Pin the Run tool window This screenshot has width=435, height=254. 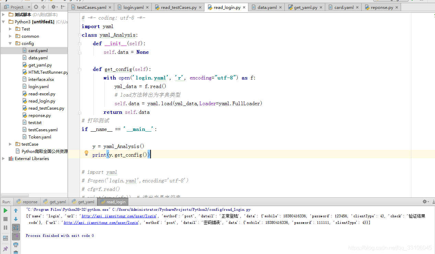(5, 249)
